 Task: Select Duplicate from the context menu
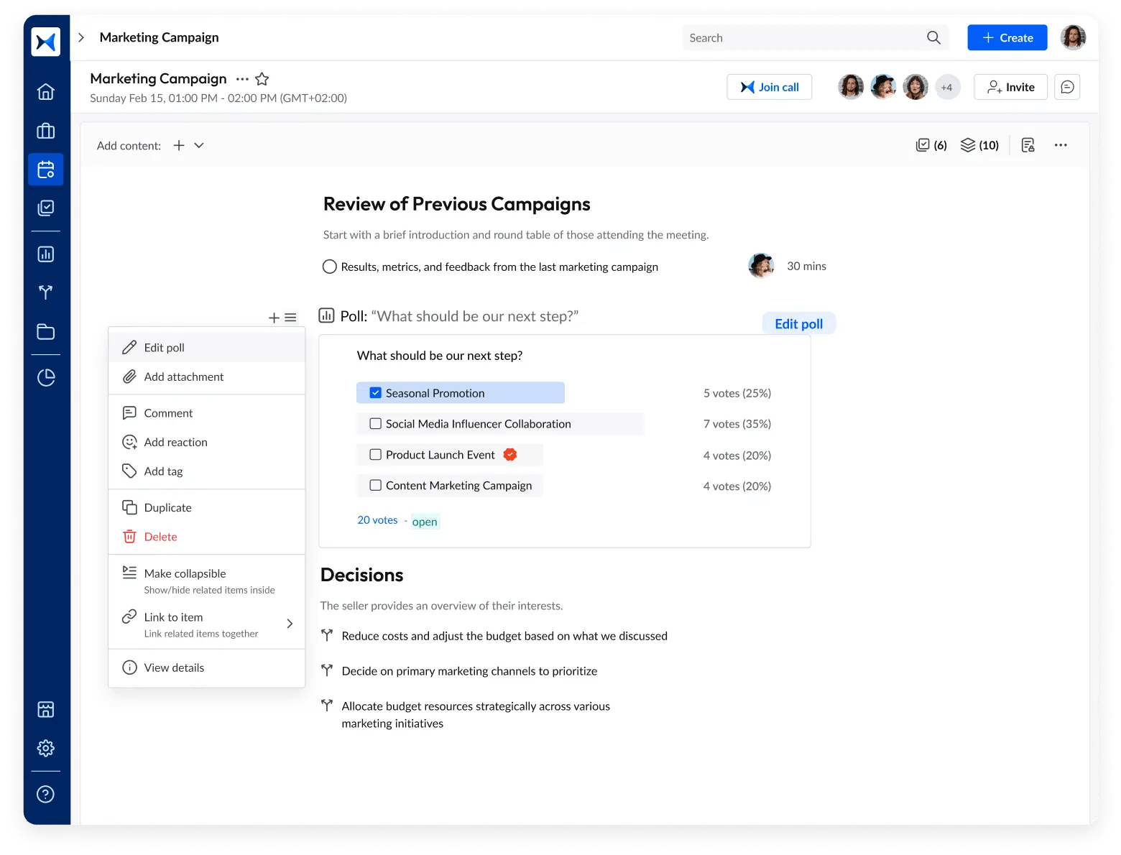point(167,507)
